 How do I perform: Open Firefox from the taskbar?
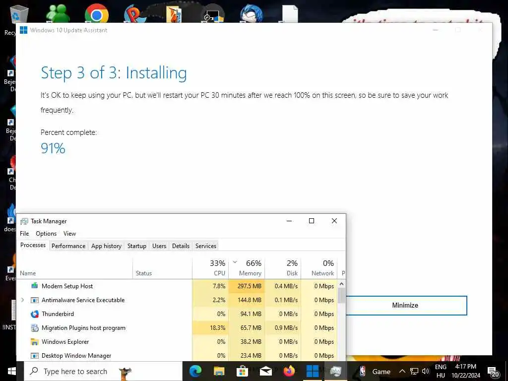click(x=289, y=371)
